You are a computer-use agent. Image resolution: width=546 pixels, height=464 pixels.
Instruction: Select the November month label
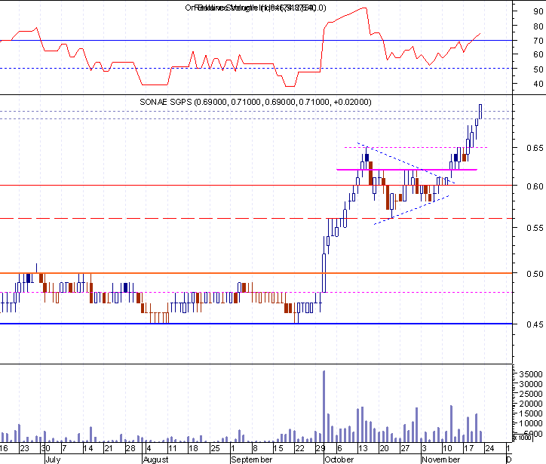(x=441, y=459)
